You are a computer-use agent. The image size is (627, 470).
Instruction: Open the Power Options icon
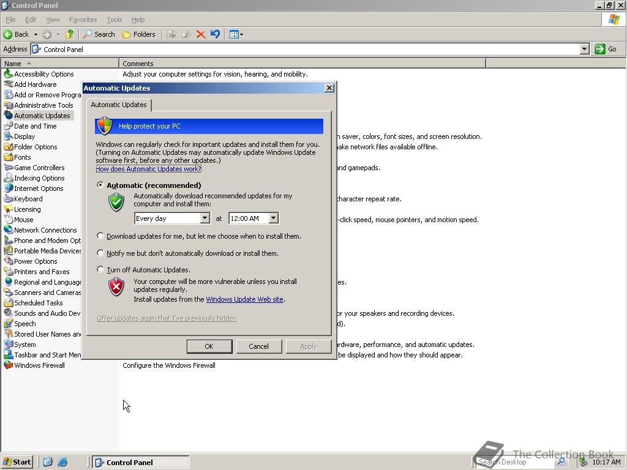(9, 261)
